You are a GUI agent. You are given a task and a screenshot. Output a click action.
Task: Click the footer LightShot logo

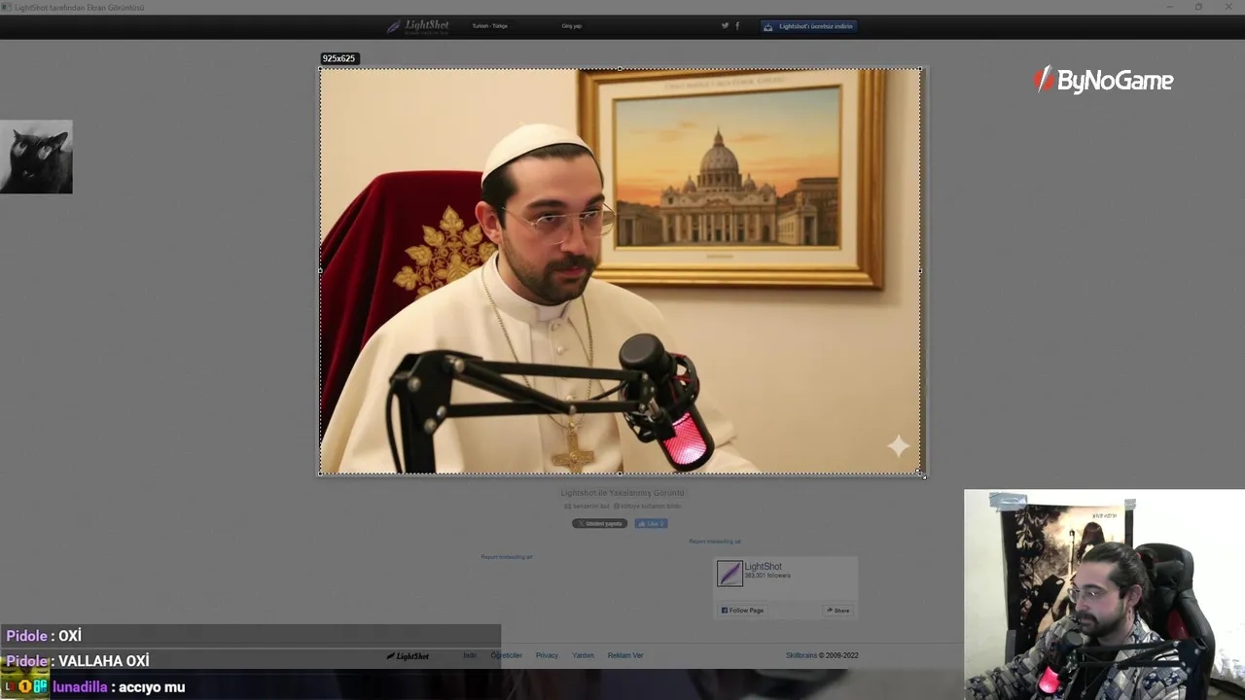click(408, 656)
